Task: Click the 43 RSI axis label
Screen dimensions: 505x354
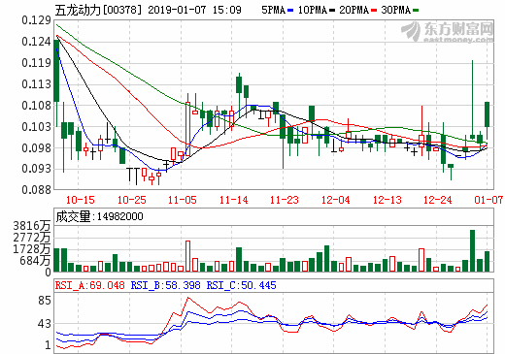Action: point(45,324)
